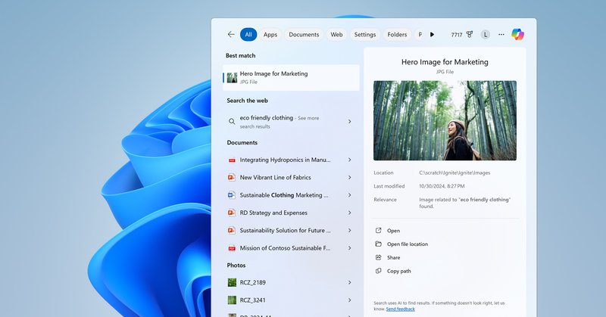Open the three-dots more options menu
The image size is (606, 317).
click(x=501, y=34)
